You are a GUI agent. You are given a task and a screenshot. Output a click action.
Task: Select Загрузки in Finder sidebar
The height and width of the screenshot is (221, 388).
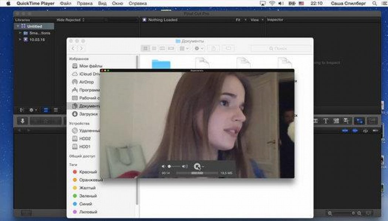pos(88,114)
